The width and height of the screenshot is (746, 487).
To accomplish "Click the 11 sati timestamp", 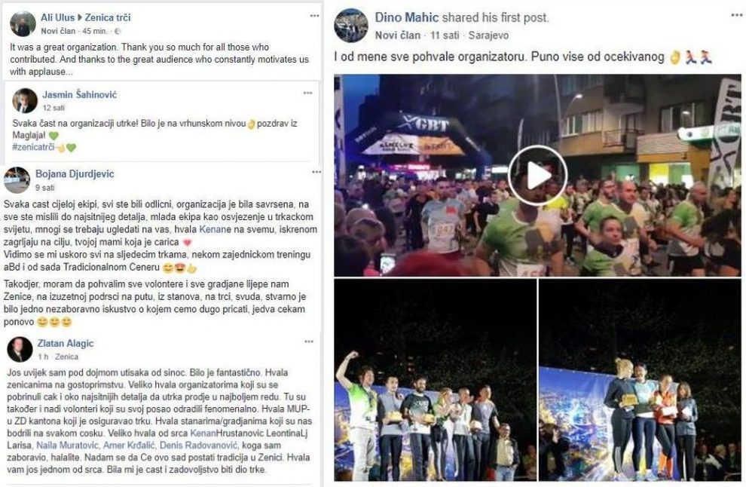I will (445, 35).
